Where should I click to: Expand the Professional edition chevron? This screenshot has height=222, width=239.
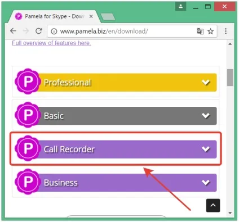[206, 82]
